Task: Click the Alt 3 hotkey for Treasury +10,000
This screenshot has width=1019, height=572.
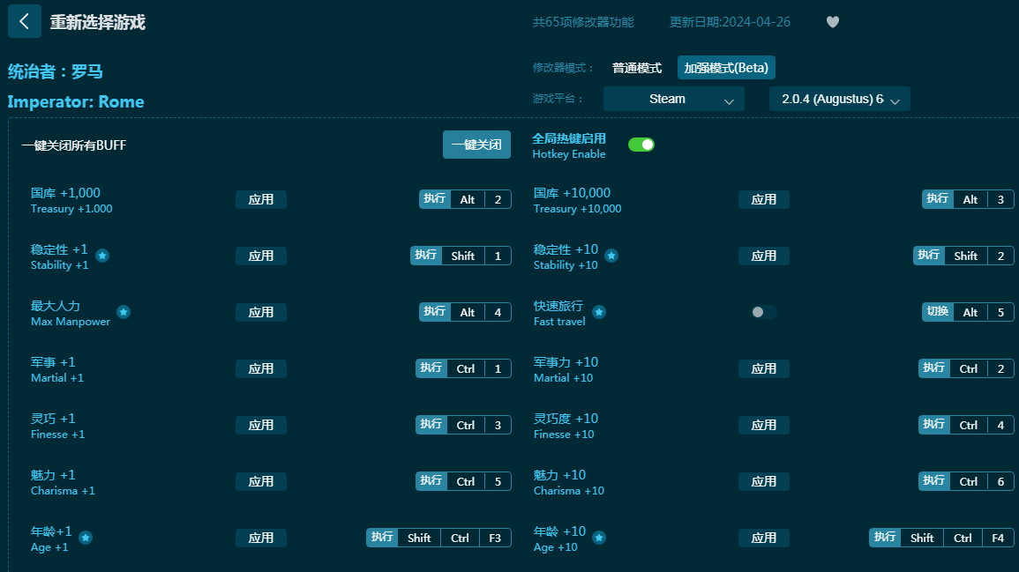Action: [x=968, y=199]
